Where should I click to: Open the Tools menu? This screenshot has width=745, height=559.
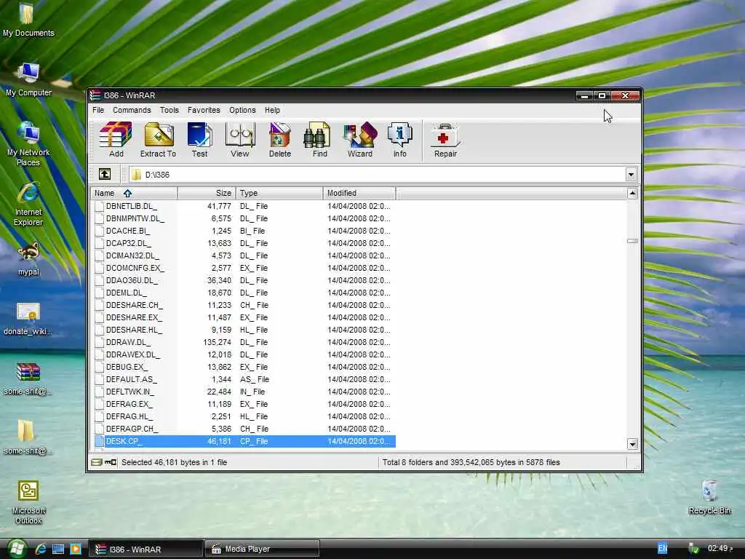[169, 110]
